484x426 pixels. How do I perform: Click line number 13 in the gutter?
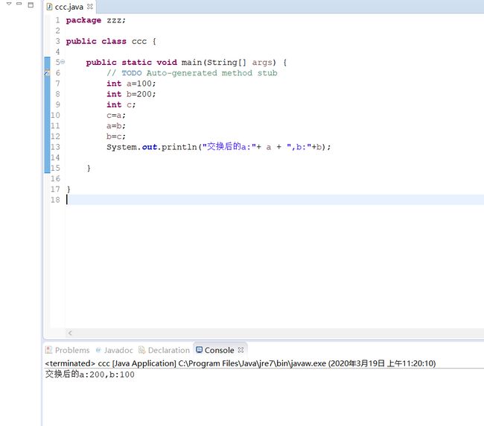tap(55, 147)
